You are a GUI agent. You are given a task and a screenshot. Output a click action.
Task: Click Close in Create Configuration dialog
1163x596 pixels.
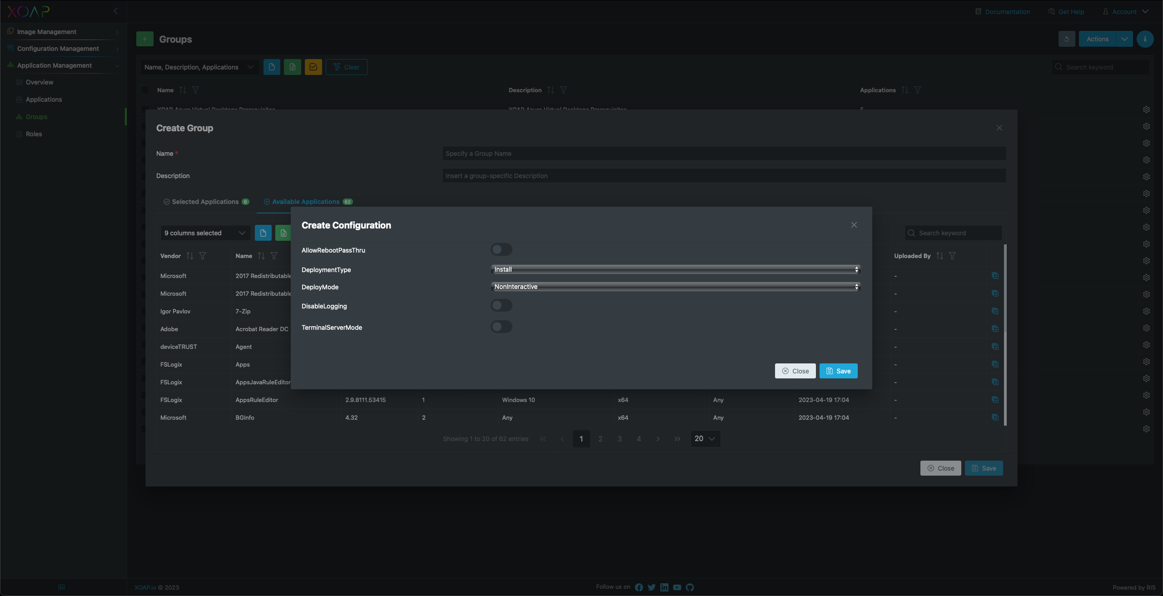(795, 371)
